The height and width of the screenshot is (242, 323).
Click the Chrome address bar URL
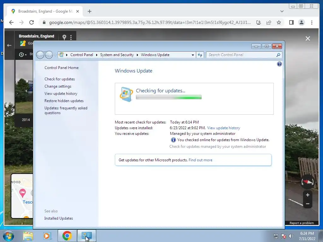click(150, 22)
